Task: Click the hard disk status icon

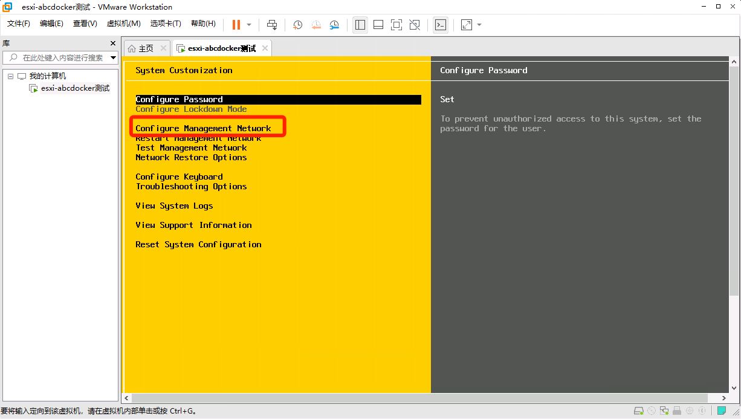Action: coord(639,411)
